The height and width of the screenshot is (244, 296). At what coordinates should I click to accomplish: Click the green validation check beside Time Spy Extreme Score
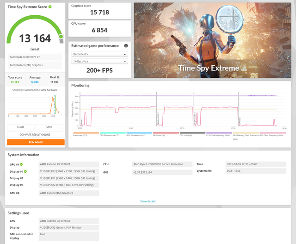pyautogui.click(x=50, y=7)
